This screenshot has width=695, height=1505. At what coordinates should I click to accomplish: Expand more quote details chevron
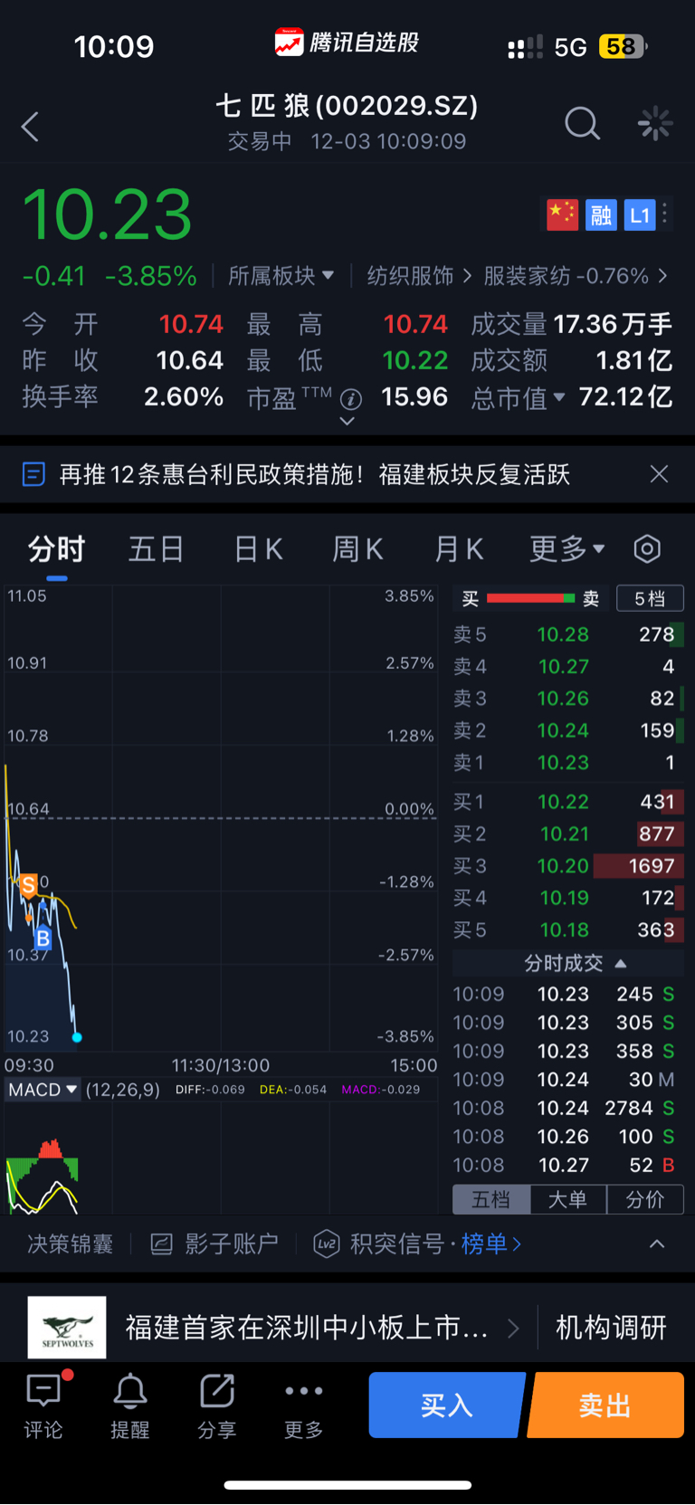pyautogui.click(x=347, y=422)
